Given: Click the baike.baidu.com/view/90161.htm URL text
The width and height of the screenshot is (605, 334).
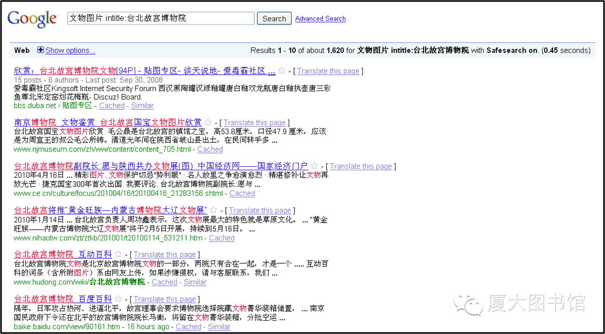Looking at the screenshot, I should pyautogui.click(x=67, y=327).
